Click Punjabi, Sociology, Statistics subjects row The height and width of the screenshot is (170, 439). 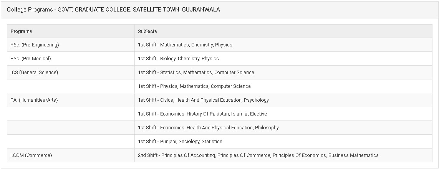pyautogui.click(x=180, y=142)
